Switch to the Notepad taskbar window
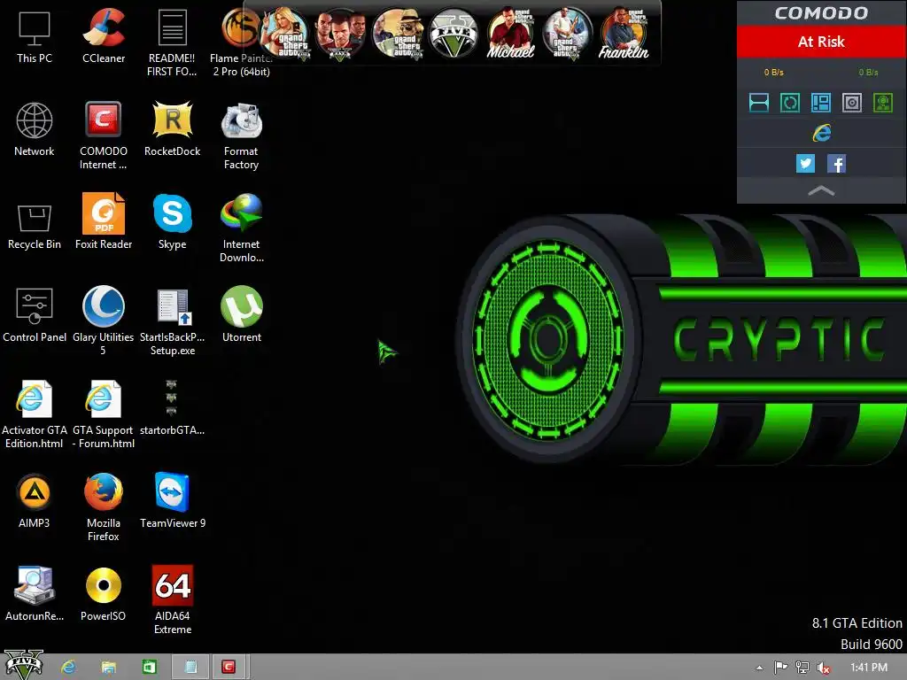 pos(190,668)
